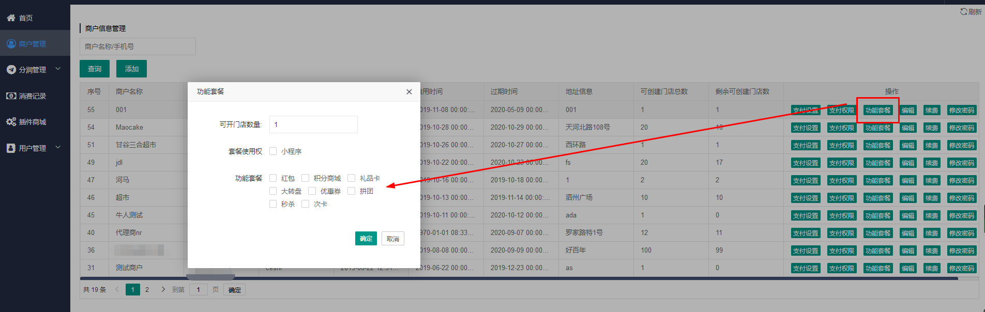Click 编辑 in the jdl row
Viewport: 985px width, 312px height.
[x=908, y=163]
